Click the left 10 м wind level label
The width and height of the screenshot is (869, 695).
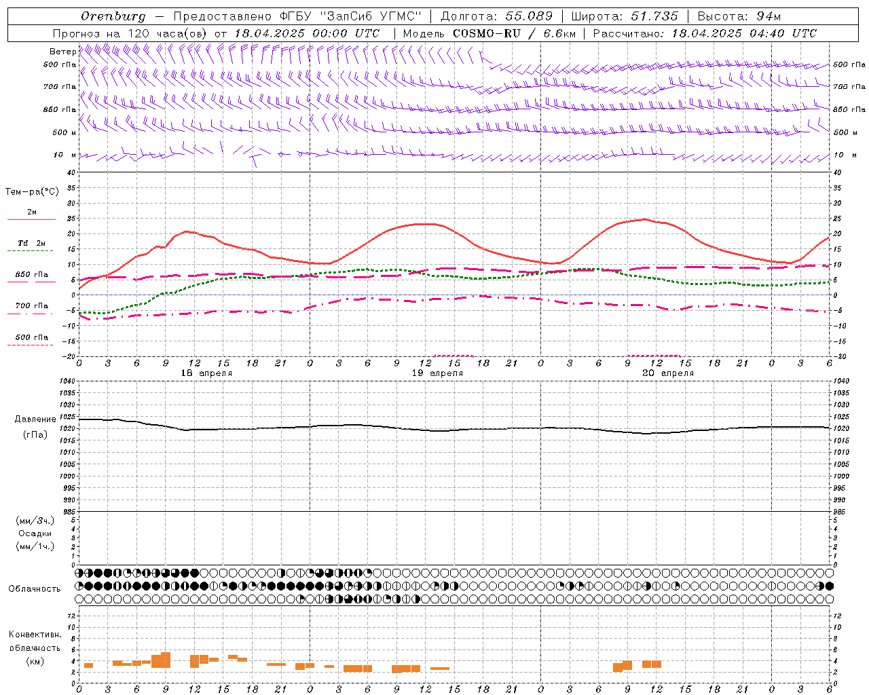65,155
